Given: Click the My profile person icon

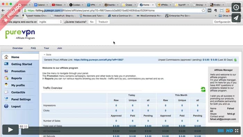Looking at the screenshot, I should click(x=6, y=85).
